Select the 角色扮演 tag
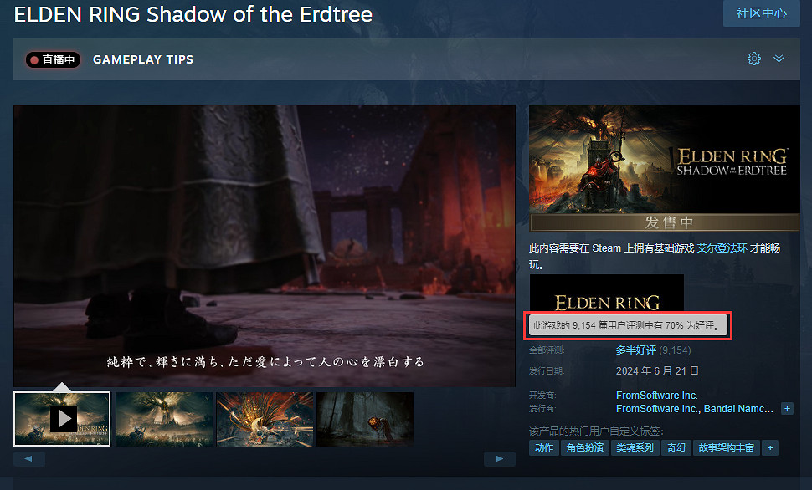 tap(584, 448)
